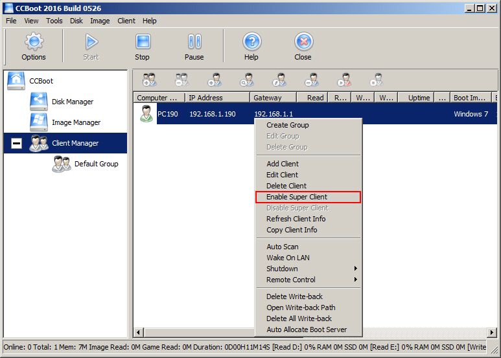This screenshot has width=501, height=358.
Task: Open the Disk menu
Action: 76,21
